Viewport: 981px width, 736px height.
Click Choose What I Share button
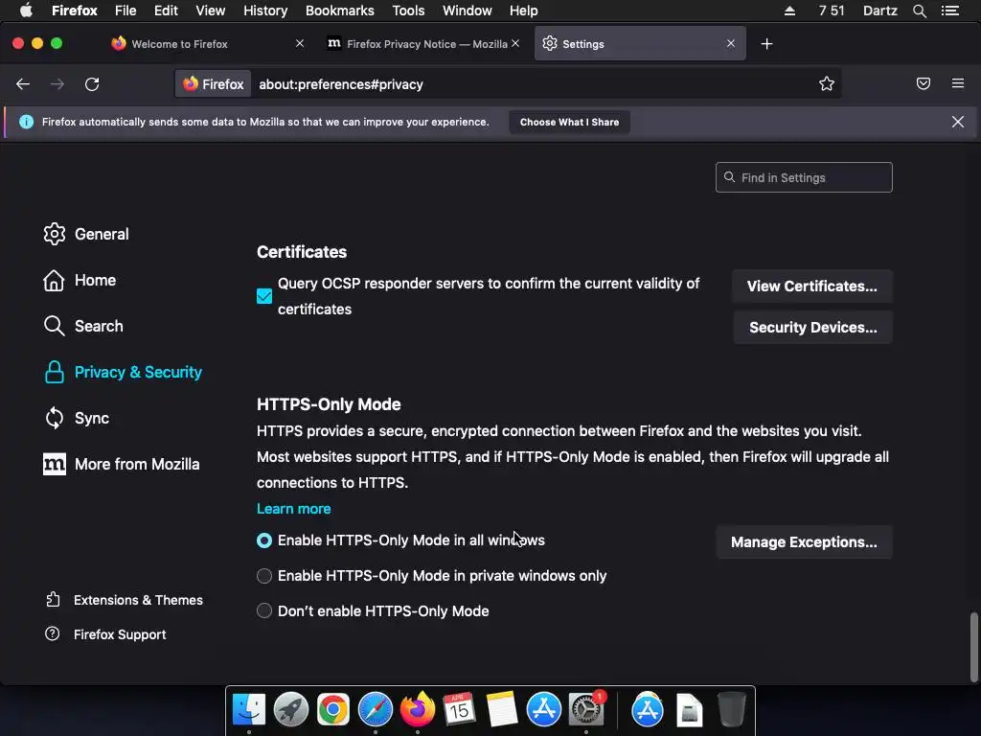[x=569, y=122]
